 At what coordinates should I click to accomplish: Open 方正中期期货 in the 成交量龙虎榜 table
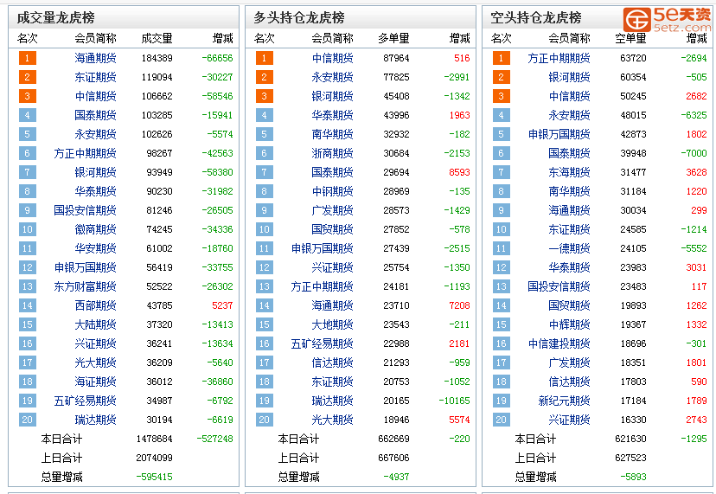click(x=85, y=153)
